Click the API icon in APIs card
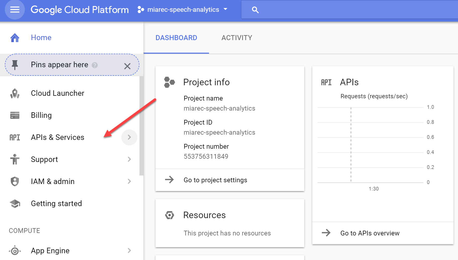 [326, 82]
